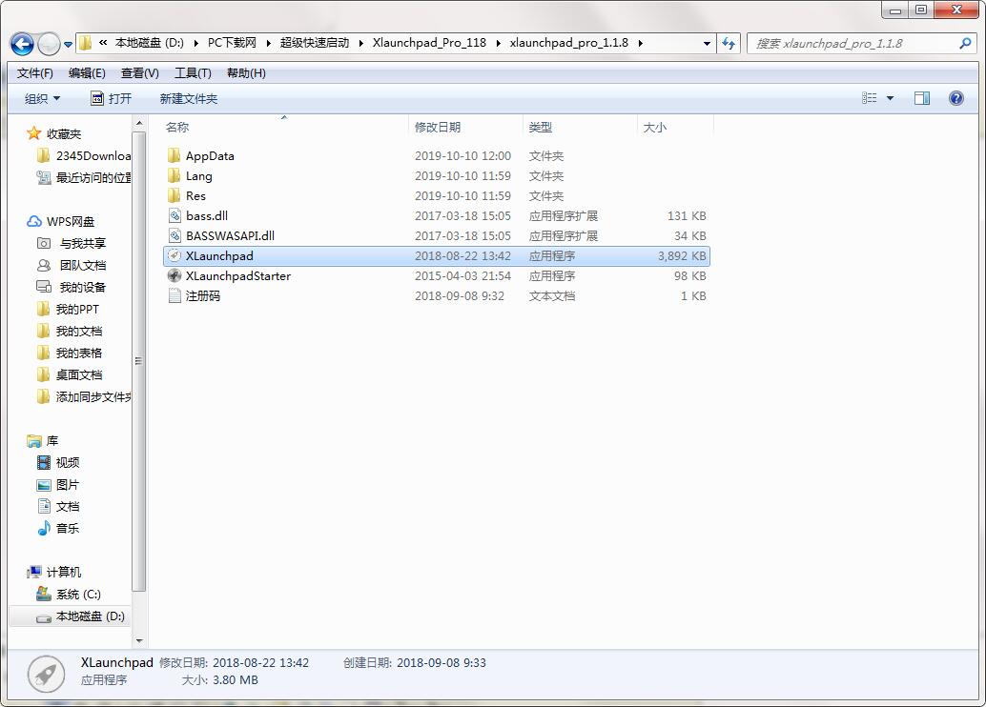Click navigation pane scrollbar up arrow

click(139, 124)
